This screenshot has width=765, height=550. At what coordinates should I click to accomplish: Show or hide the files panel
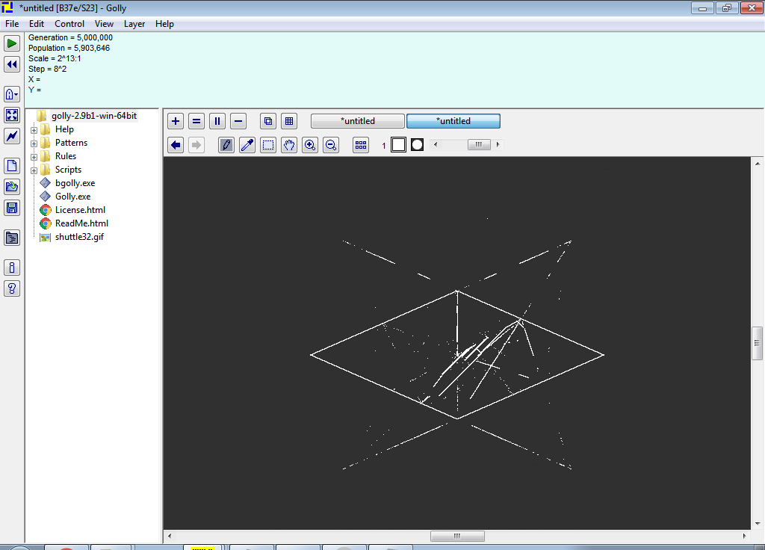tap(12, 238)
